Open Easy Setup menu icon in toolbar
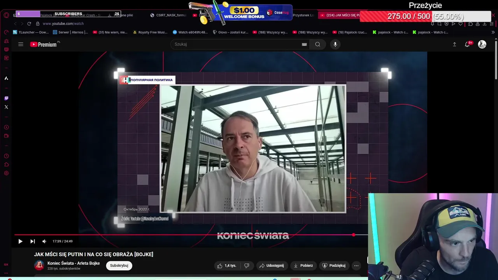The image size is (498, 280). [x=492, y=24]
